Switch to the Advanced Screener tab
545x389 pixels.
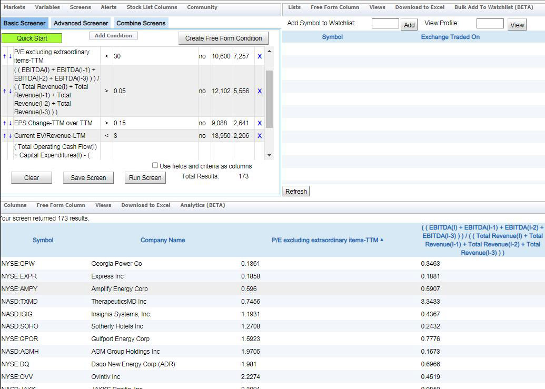point(81,23)
